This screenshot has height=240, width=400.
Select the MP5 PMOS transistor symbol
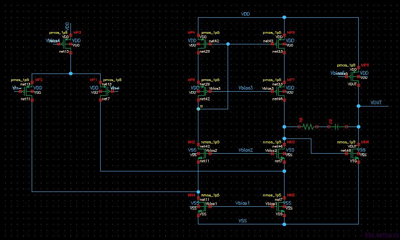pos(279,44)
